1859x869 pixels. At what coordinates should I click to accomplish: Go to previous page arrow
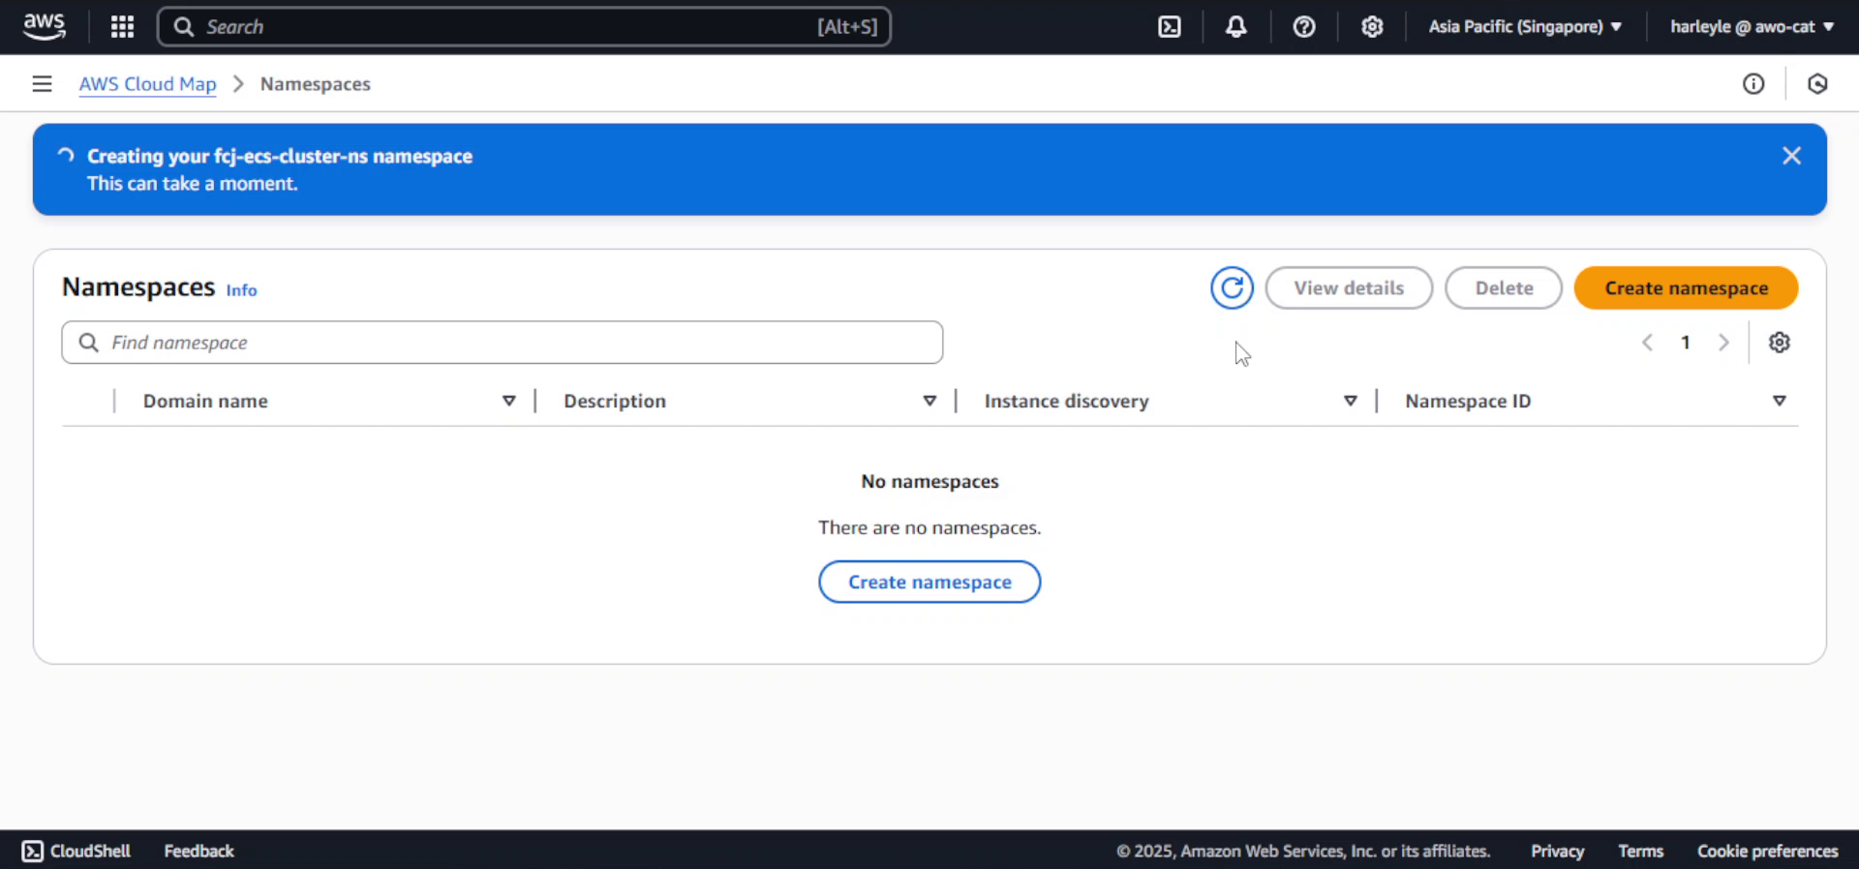(1647, 343)
